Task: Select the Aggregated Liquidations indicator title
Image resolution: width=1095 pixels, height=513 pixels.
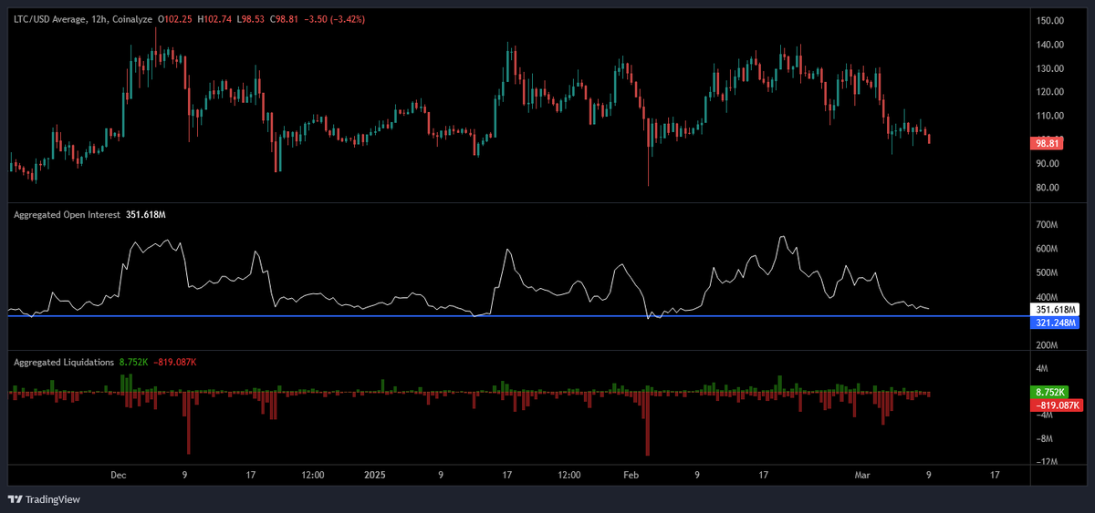Action: click(63, 363)
